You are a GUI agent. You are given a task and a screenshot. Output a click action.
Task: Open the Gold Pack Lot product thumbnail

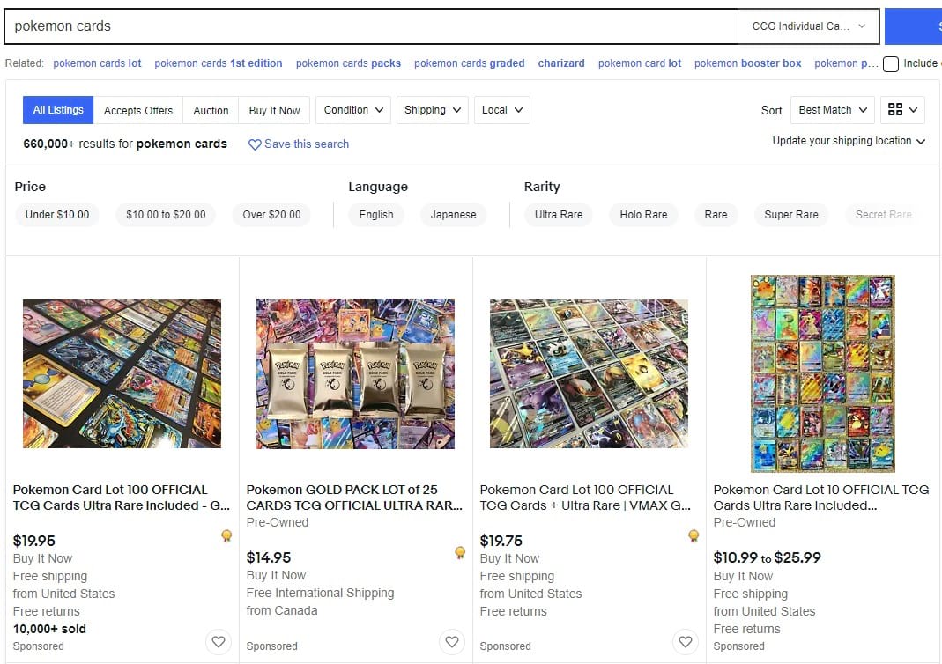pos(356,373)
